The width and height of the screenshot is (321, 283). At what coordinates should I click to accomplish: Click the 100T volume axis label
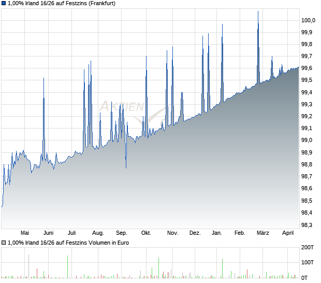pyautogui.click(x=308, y=262)
